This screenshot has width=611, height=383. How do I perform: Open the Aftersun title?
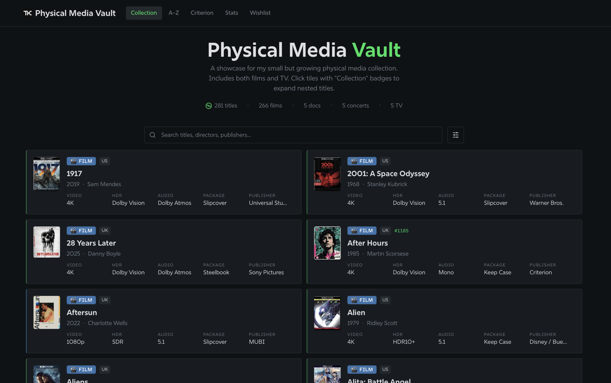(x=82, y=312)
